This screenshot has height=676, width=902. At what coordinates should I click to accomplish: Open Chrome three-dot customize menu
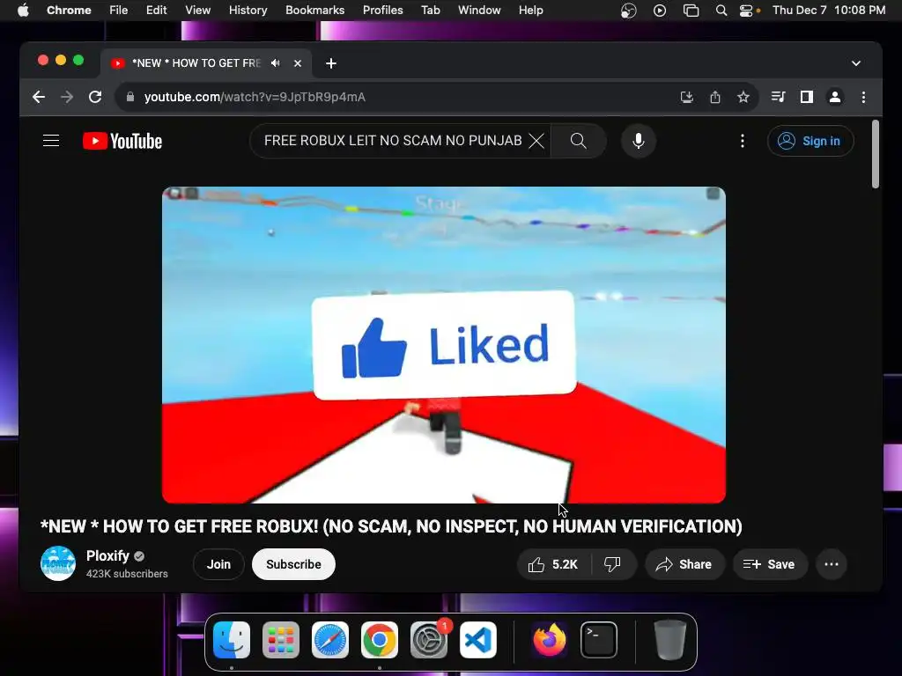[863, 97]
